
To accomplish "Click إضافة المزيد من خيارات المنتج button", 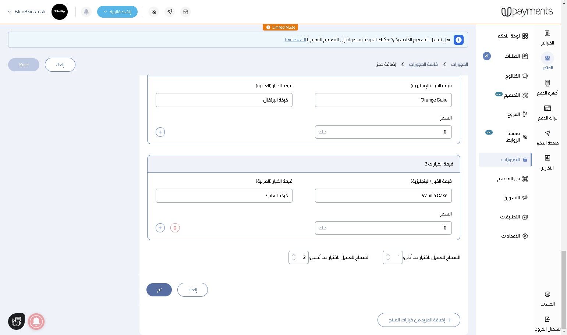I will coord(419,320).
